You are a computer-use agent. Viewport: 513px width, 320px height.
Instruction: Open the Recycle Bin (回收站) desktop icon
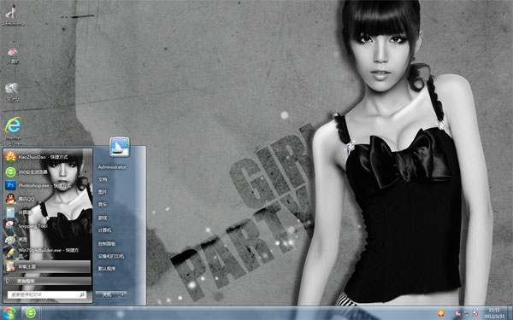[13, 92]
